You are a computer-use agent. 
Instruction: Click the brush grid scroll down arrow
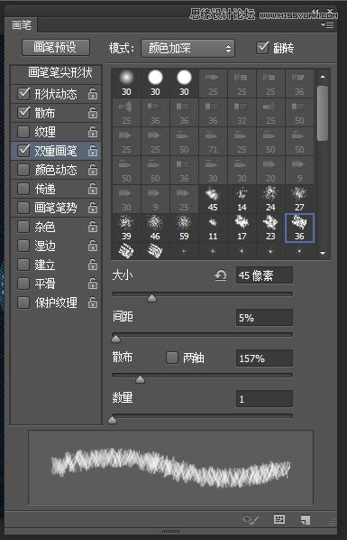pos(323,253)
